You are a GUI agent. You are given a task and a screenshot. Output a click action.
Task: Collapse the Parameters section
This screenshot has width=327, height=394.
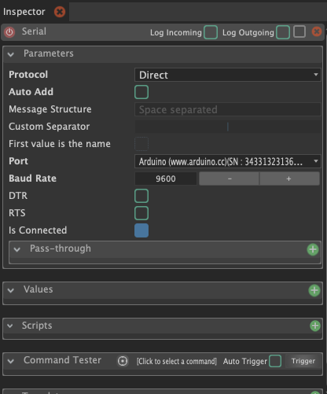11,54
